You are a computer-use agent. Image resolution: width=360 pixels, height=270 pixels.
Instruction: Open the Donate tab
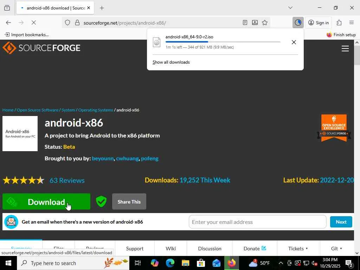click(x=255, y=249)
